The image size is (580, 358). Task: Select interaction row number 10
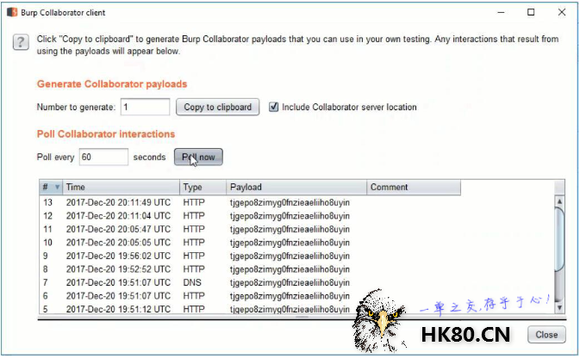[x=296, y=243]
